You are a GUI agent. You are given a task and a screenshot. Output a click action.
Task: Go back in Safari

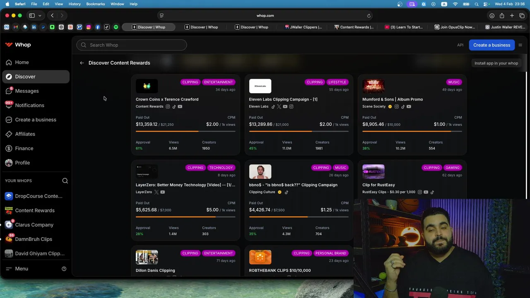(x=52, y=16)
